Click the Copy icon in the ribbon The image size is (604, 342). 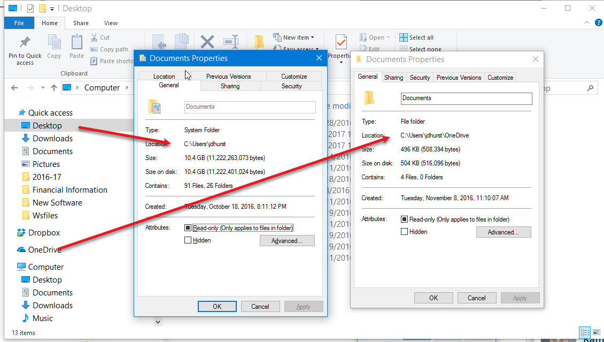pyautogui.click(x=54, y=43)
